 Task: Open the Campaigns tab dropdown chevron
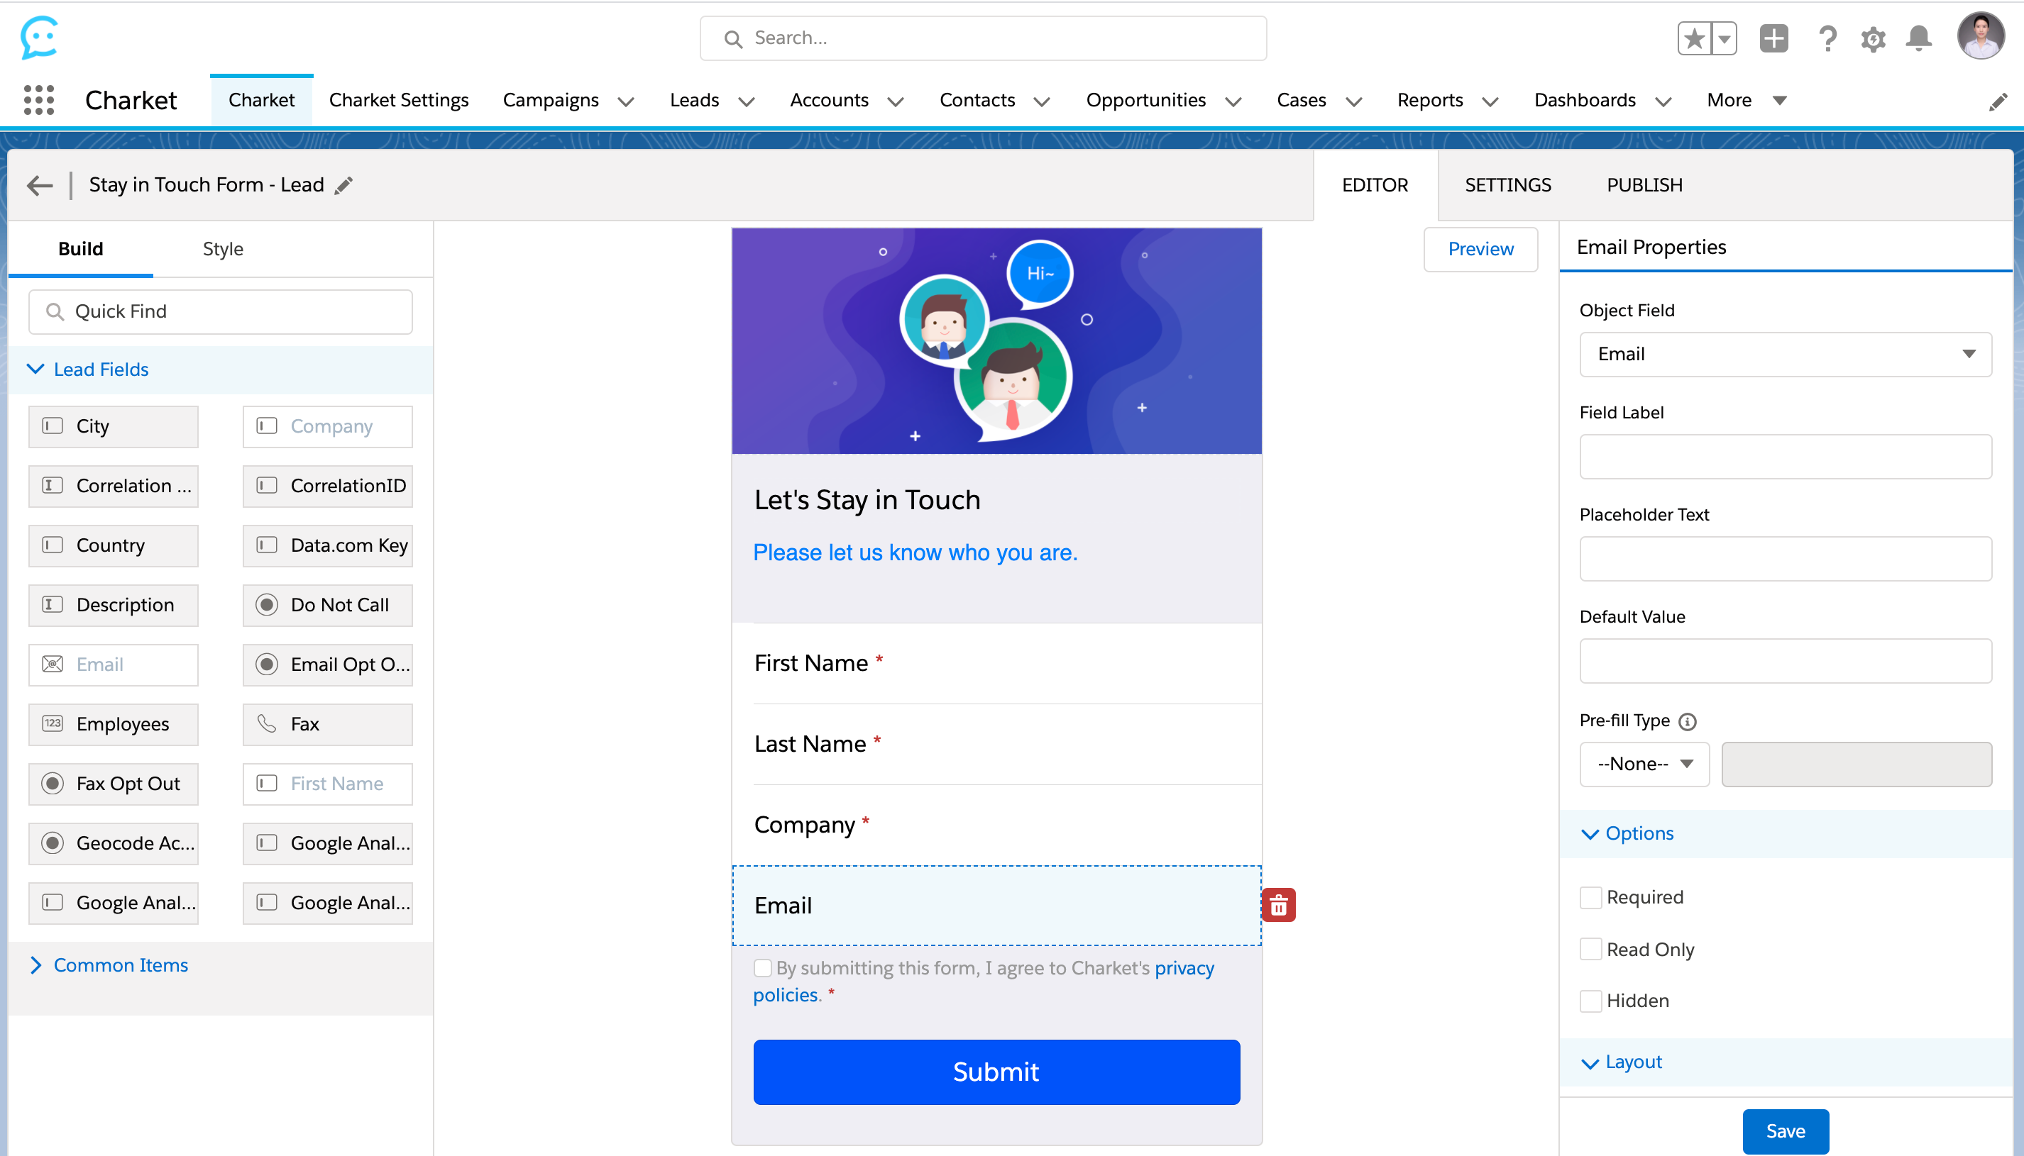[x=626, y=101]
